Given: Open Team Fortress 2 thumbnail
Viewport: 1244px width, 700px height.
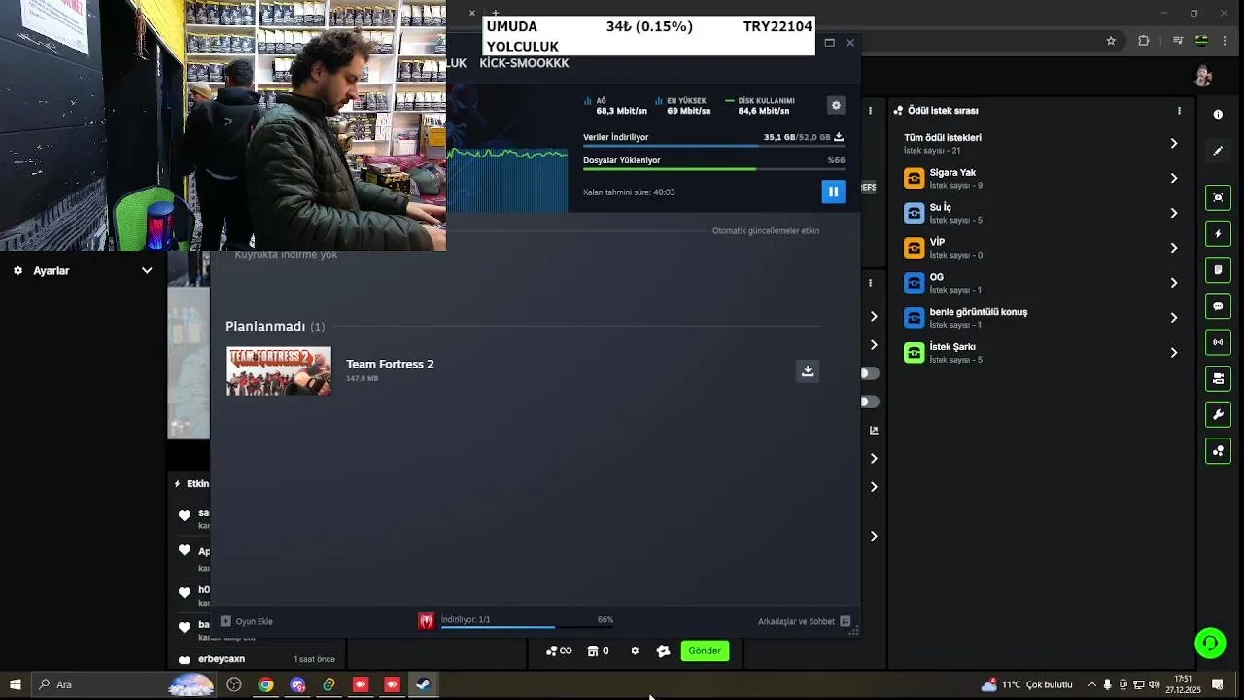Looking at the screenshot, I should point(279,371).
